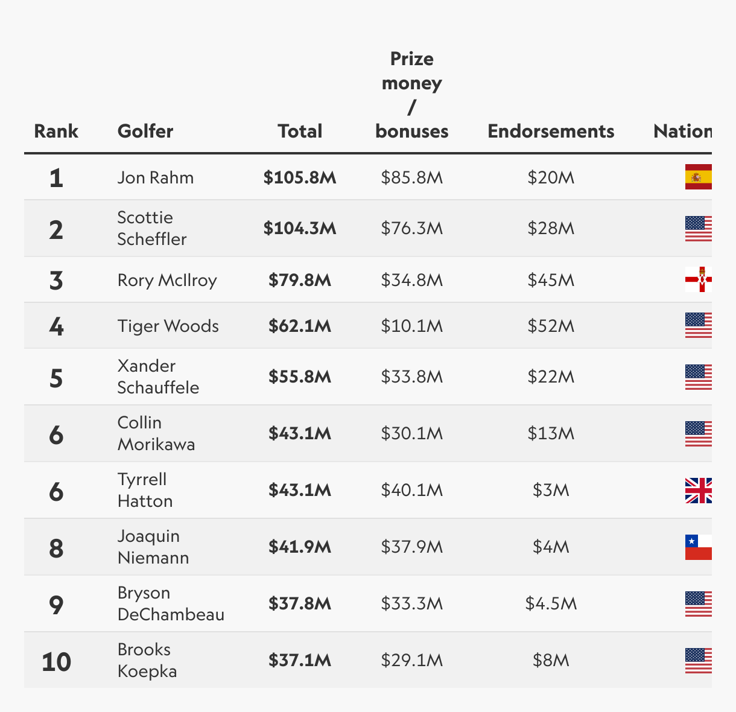Screen dimensions: 736x712
Task: Sort by the Golfer column header
Action: click(145, 131)
